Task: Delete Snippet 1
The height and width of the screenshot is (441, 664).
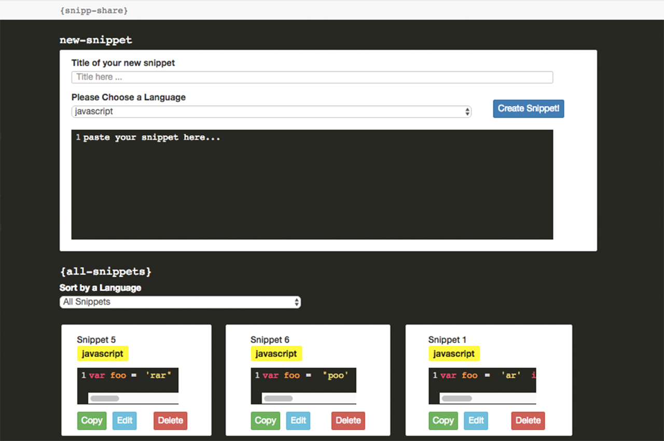Action: coord(528,421)
